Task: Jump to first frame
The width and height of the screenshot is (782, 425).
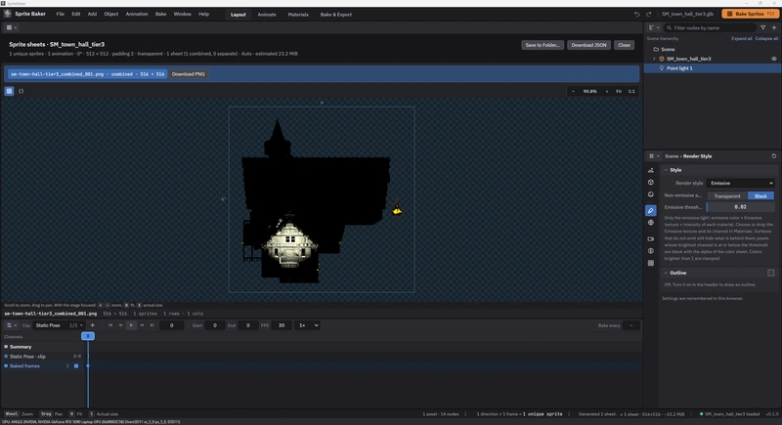Action: click(x=110, y=325)
